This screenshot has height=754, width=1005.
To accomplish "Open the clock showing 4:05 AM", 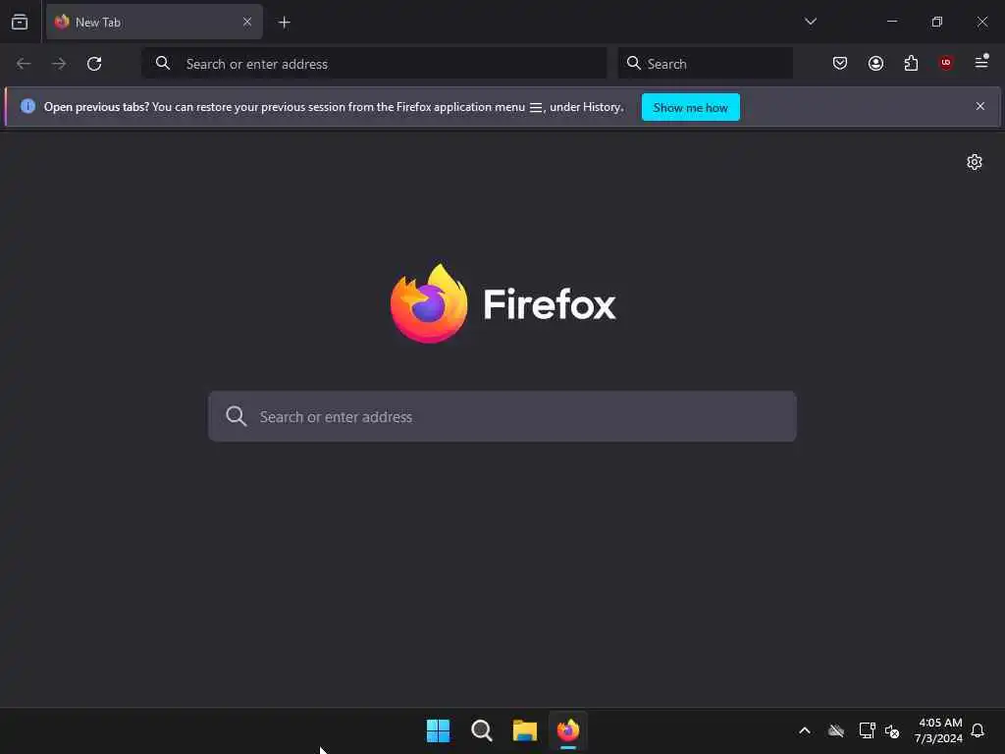I will (x=939, y=730).
